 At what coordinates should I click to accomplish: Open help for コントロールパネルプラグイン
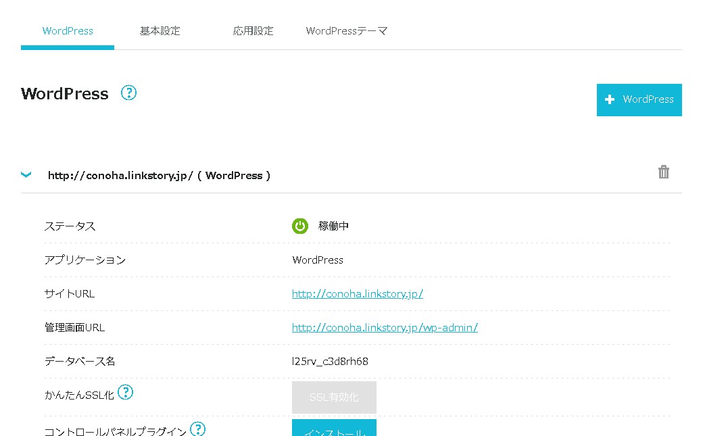pyautogui.click(x=198, y=428)
